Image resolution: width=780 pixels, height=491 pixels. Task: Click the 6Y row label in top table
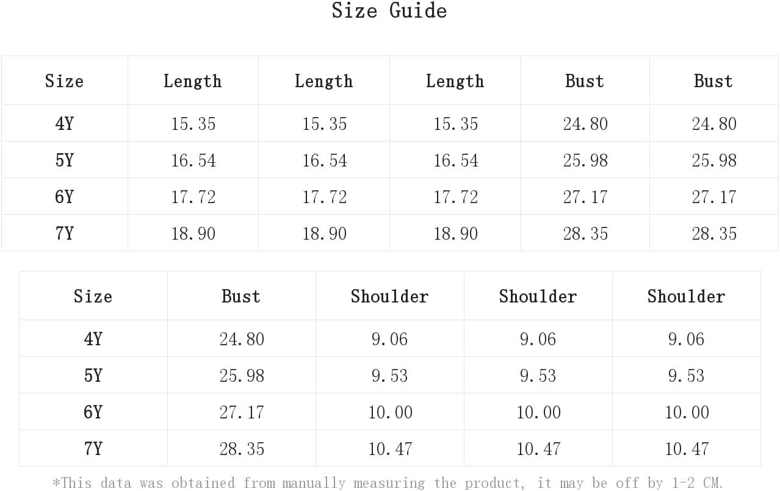tap(64, 196)
